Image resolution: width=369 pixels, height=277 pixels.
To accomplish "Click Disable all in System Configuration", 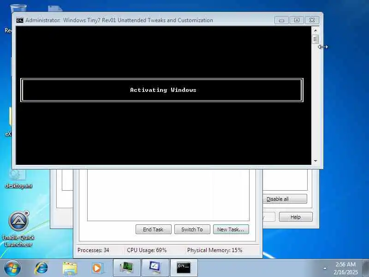I will pos(285,199).
